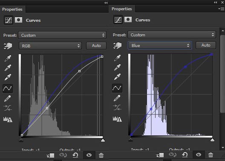Click right panel scrollbar up arrow
This screenshot has width=225, height=161.
click(222, 31)
